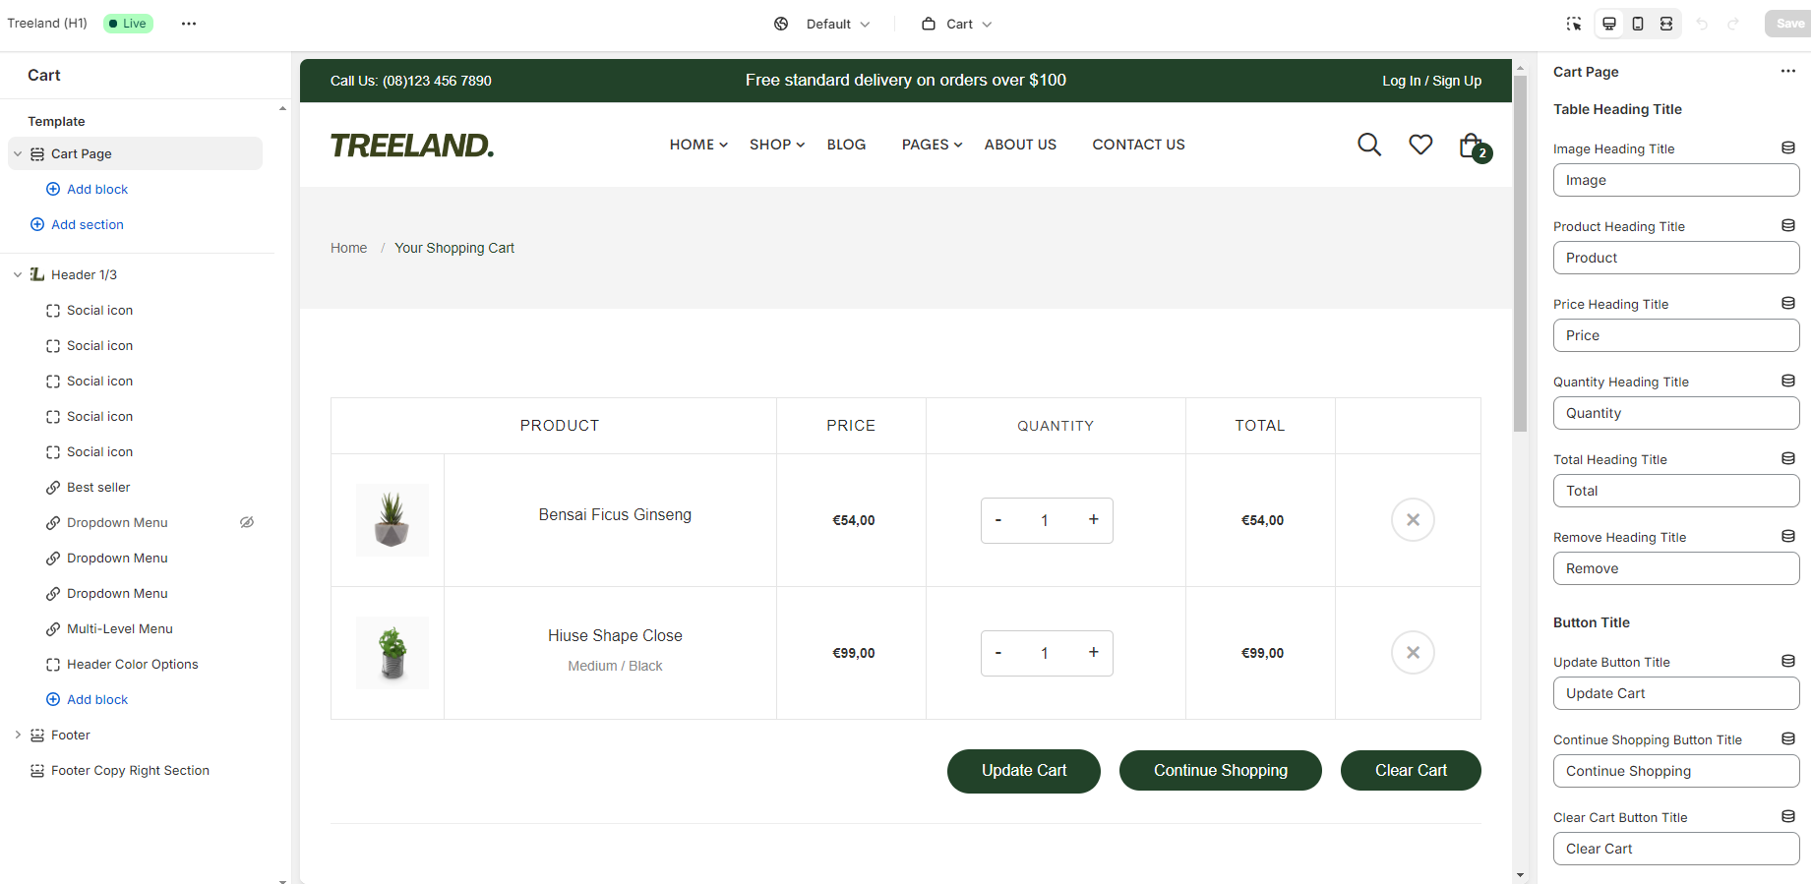Open the PAGES navigation dropdown
1811x884 pixels.
[x=932, y=145]
